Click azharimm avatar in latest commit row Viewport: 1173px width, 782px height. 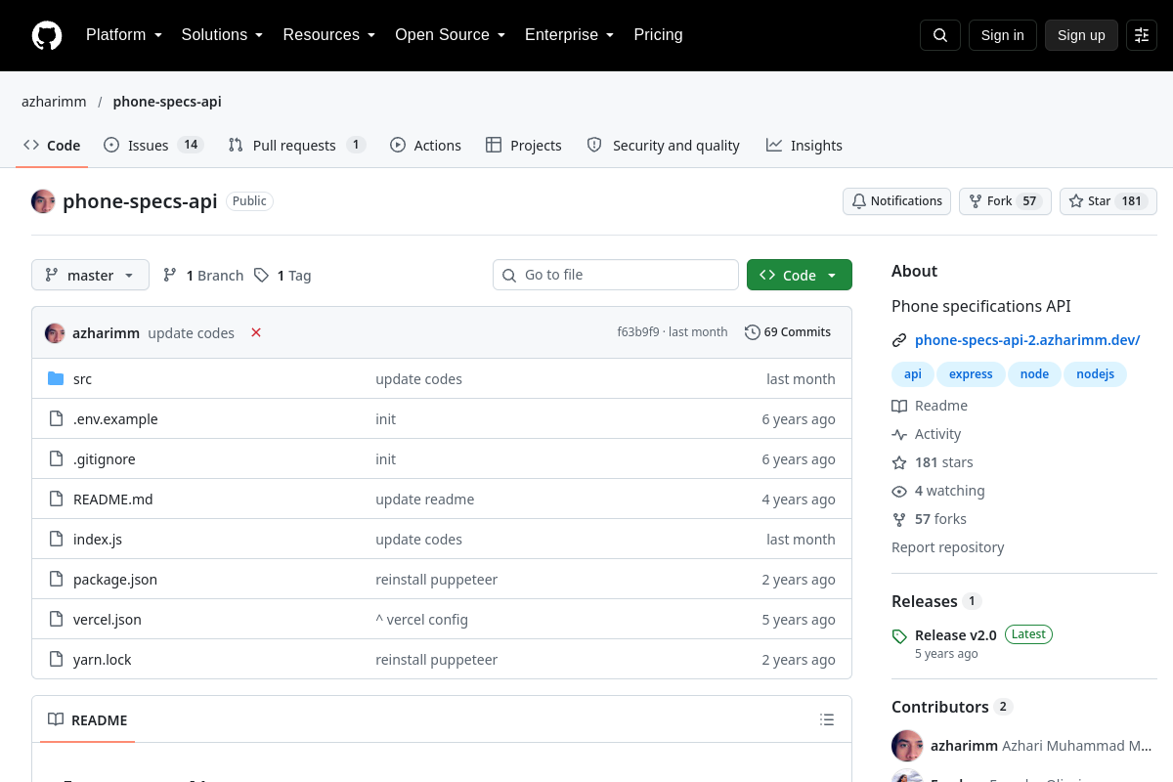[55, 333]
